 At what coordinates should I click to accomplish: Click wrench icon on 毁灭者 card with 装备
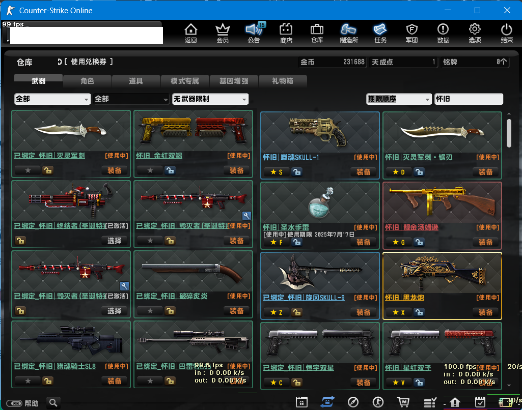(246, 216)
